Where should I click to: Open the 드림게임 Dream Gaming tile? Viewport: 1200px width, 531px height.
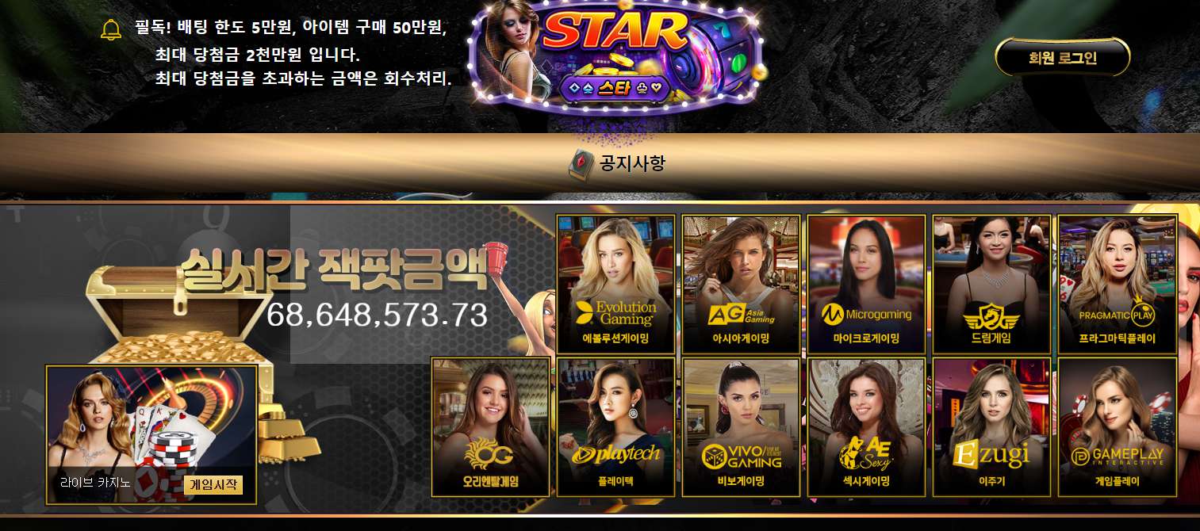tap(991, 284)
